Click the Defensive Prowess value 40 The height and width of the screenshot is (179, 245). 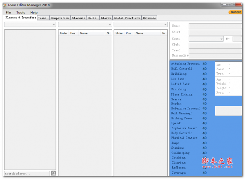coord(205,108)
